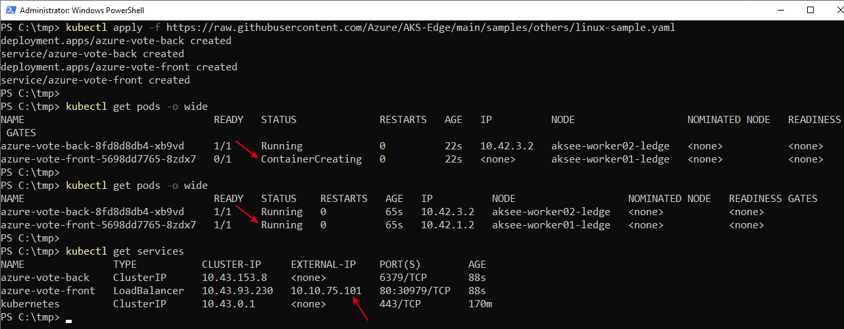Click the ContainerCreating status text
The width and height of the screenshot is (844, 329).
[311, 159]
